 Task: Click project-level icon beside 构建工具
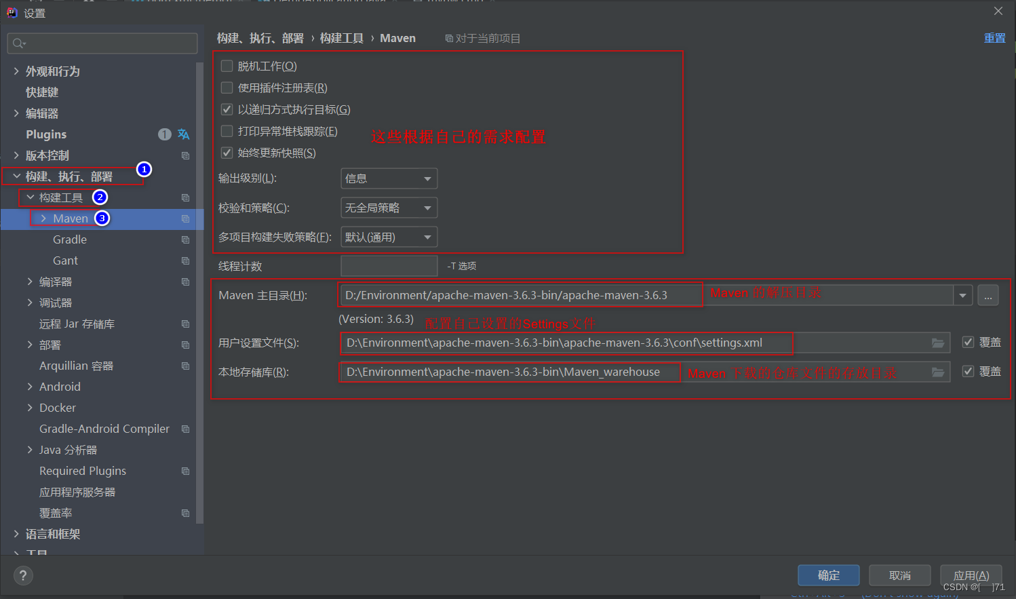pos(185,197)
